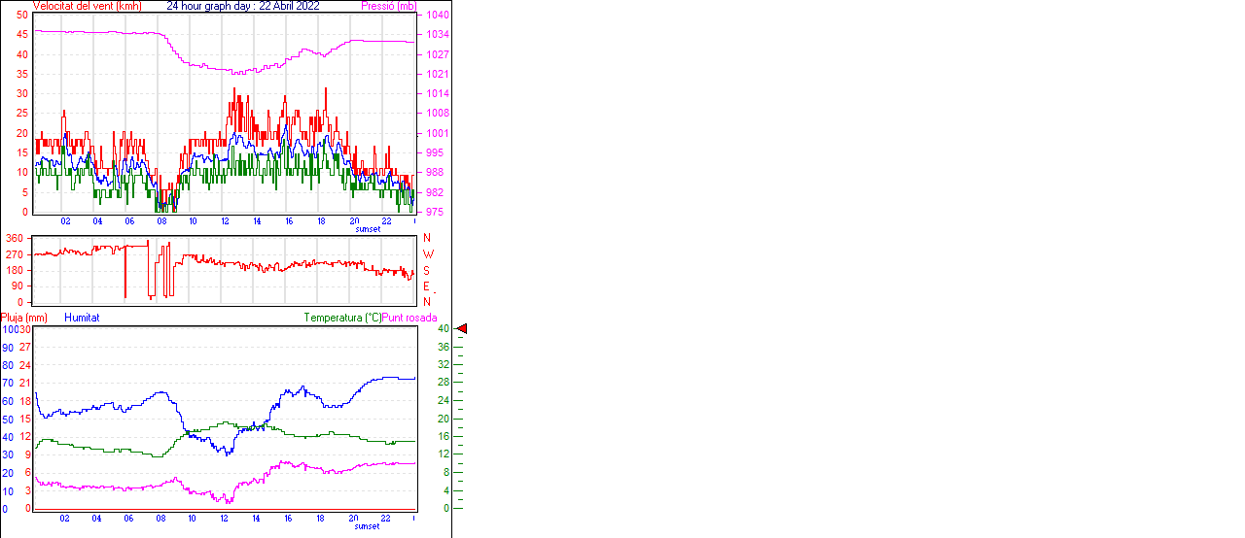This screenshot has height=538, width=1245.
Task: Click the blue "Humitat" legend label
Action: (x=82, y=318)
